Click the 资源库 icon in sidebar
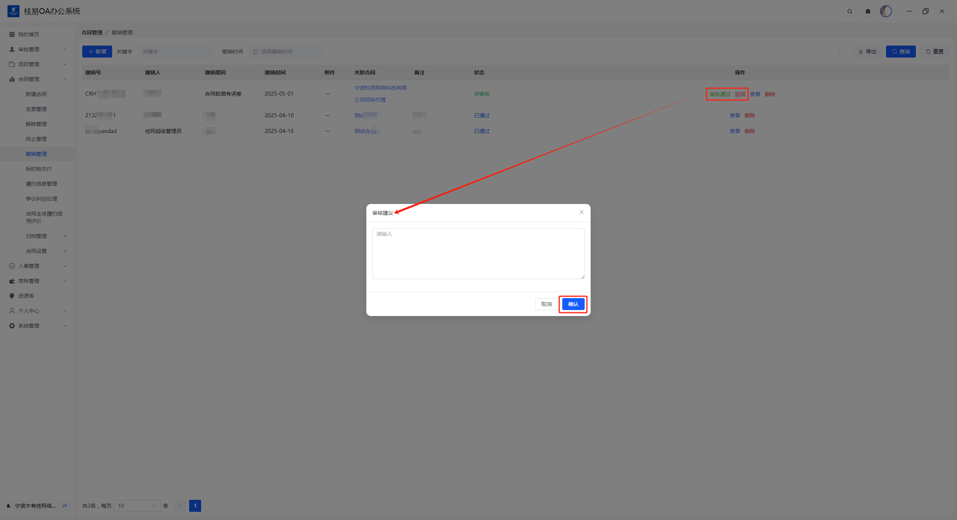Screen dimensions: 957x520 click(x=12, y=296)
